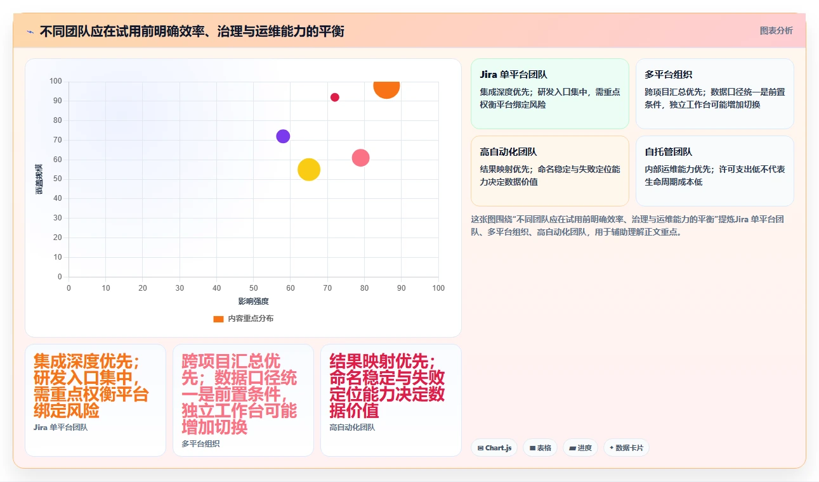Click the Jira 单平台团队 caption under orange text
819x482 pixels.
click(61, 428)
